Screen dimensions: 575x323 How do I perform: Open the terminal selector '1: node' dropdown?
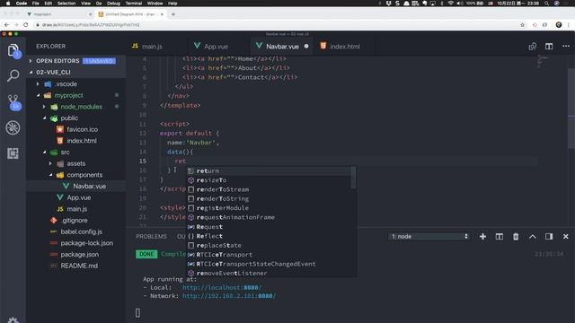429,237
